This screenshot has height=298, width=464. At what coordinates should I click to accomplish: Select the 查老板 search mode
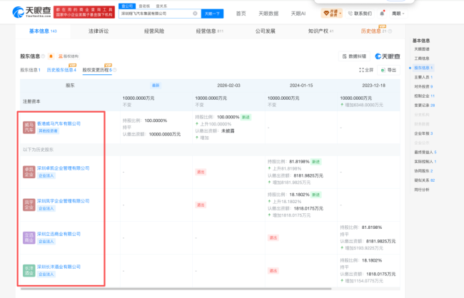click(x=144, y=6)
